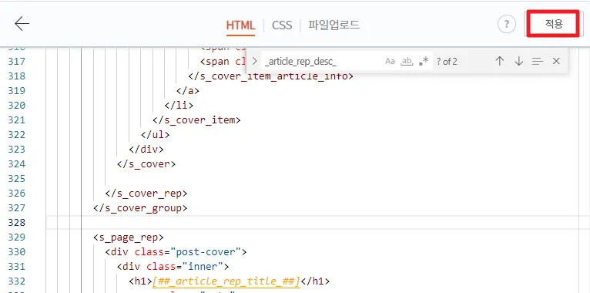Switch to the HTML tab

pos(241,25)
